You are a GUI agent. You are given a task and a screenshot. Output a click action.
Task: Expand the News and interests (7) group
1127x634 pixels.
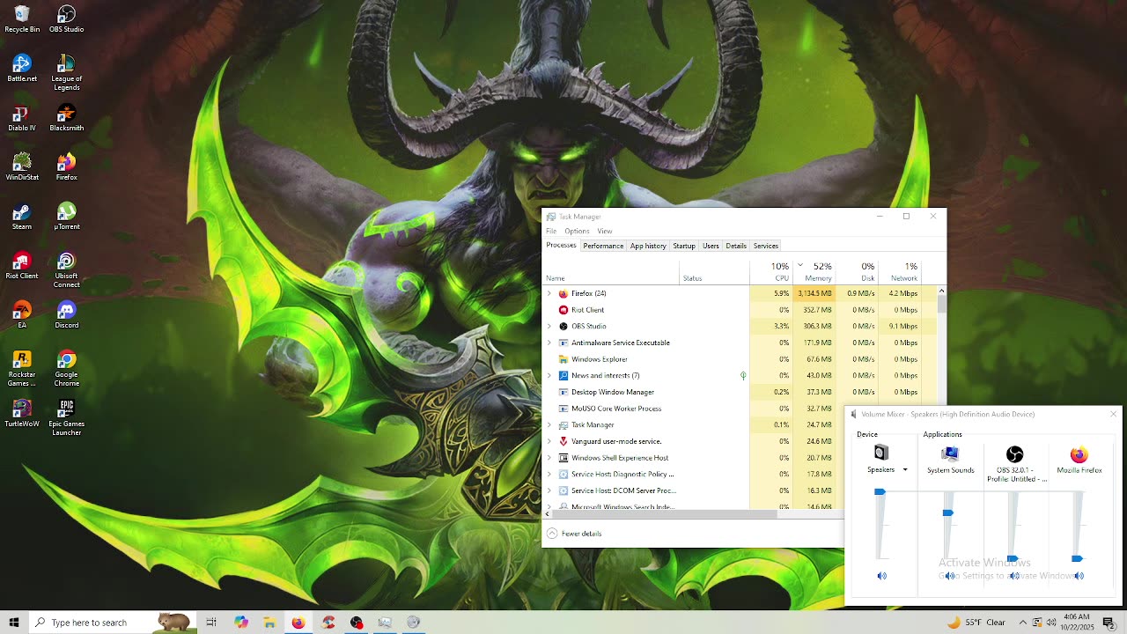click(549, 375)
